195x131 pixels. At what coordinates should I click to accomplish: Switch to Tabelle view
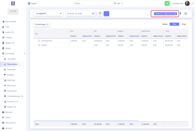click(165, 24)
